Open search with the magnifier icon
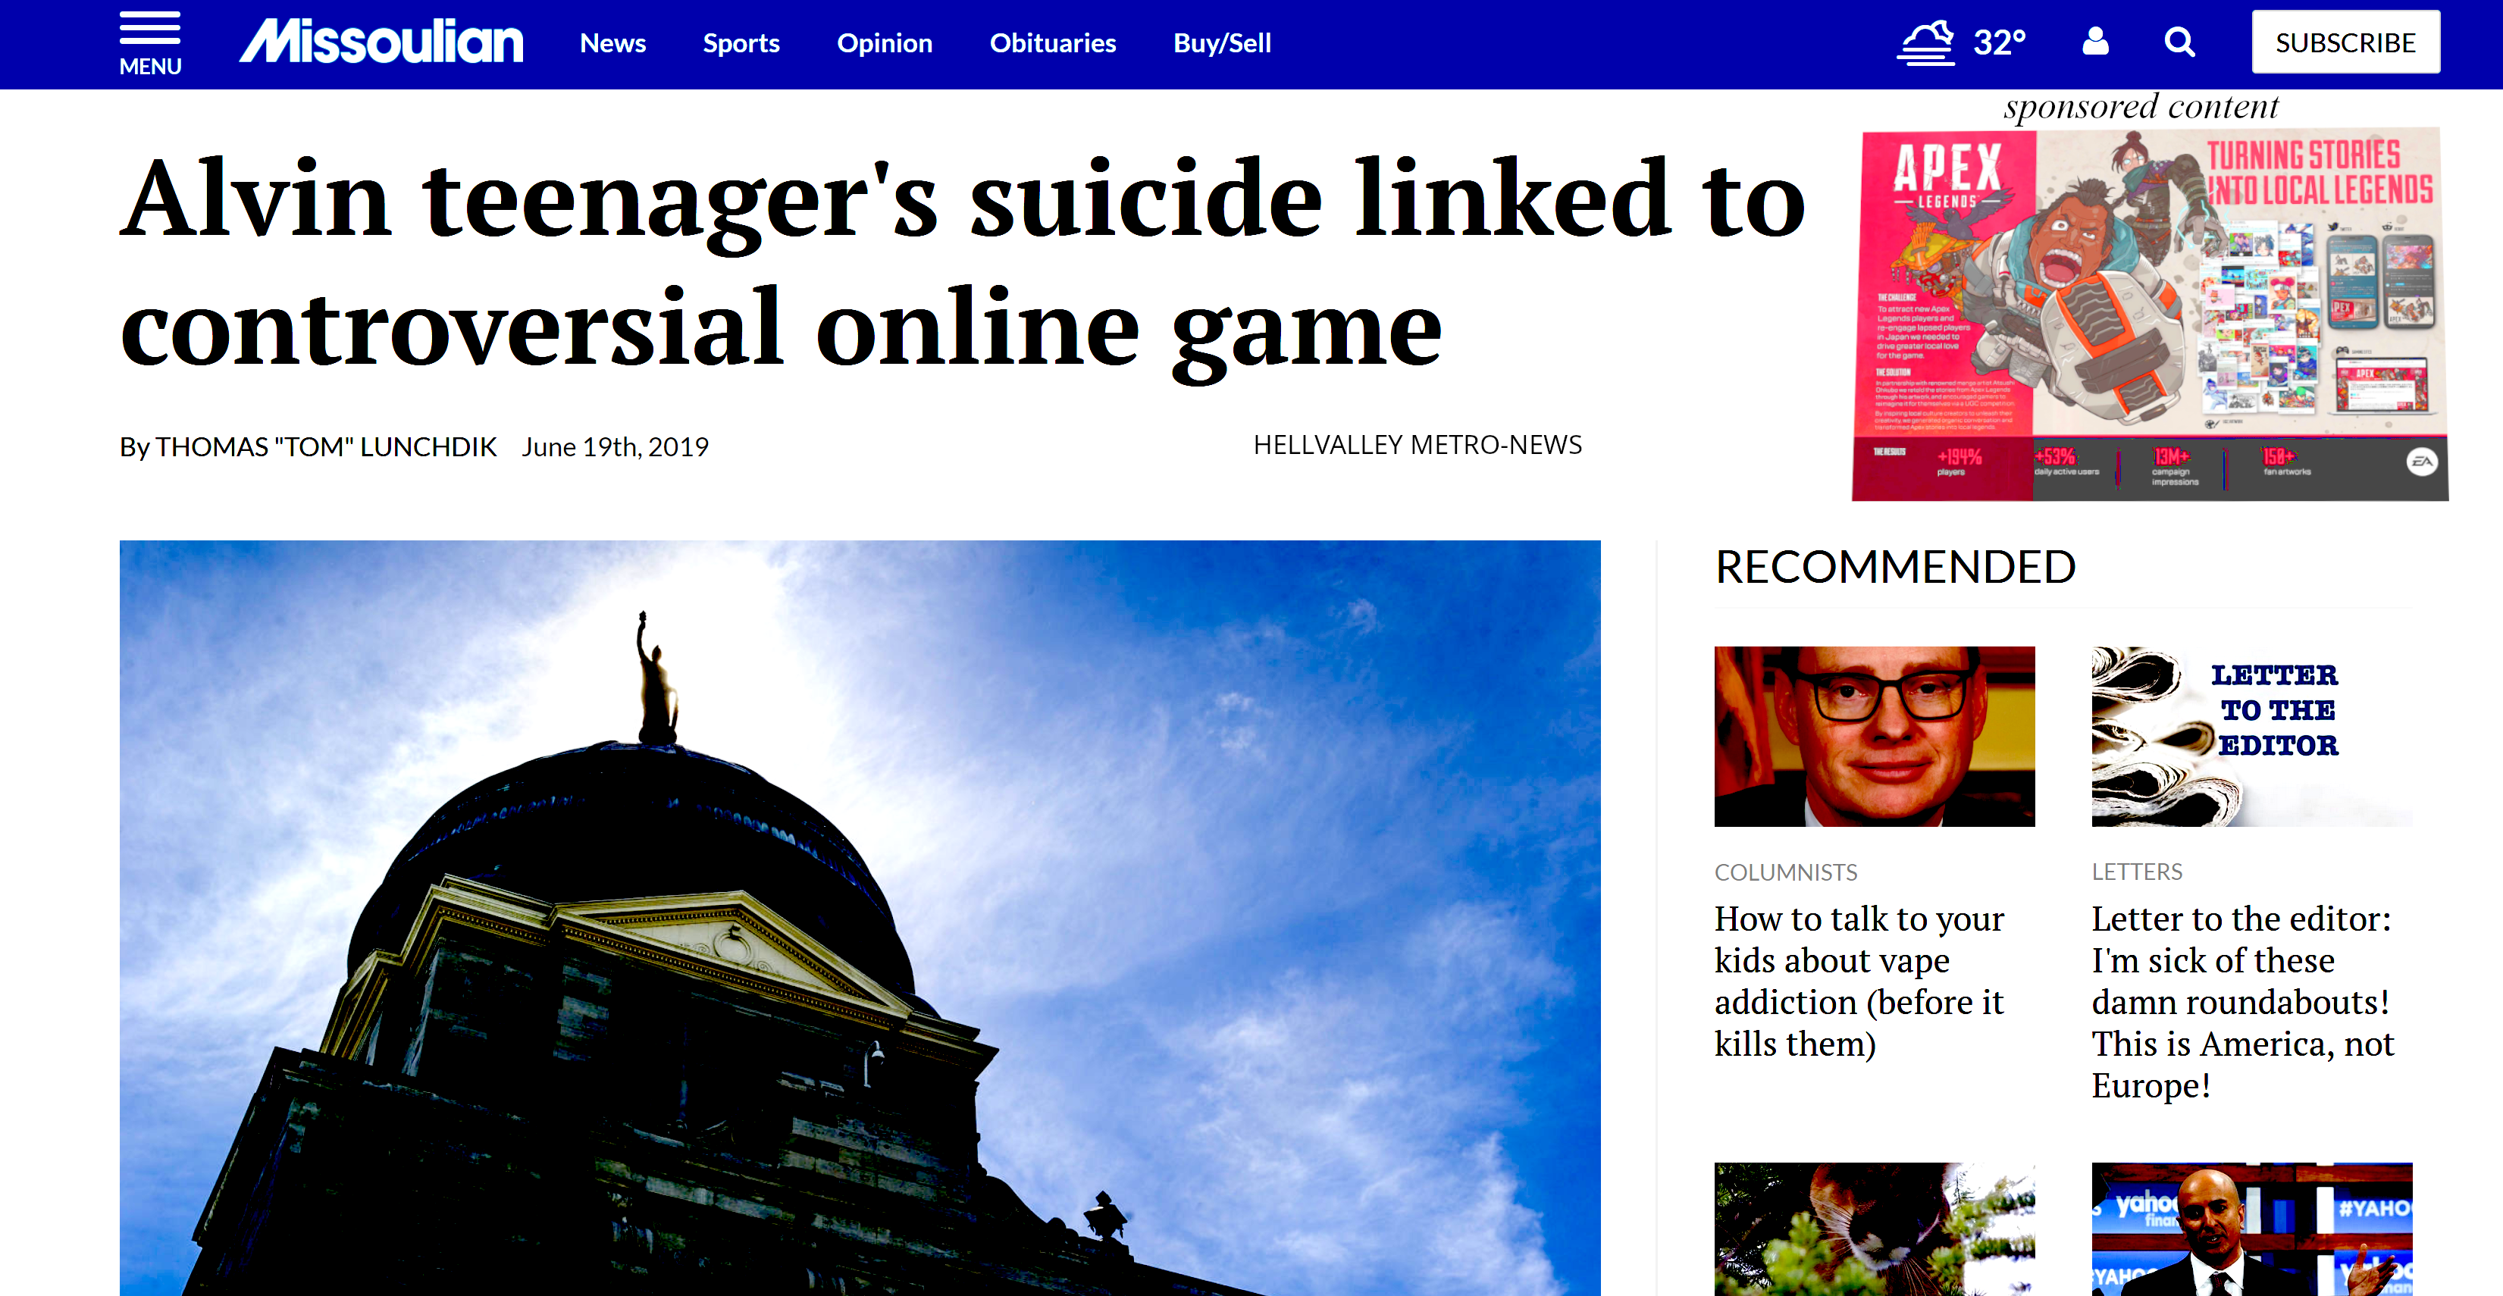Image resolution: width=2503 pixels, height=1296 pixels. pyautogui.click(x=2179, y=42)
